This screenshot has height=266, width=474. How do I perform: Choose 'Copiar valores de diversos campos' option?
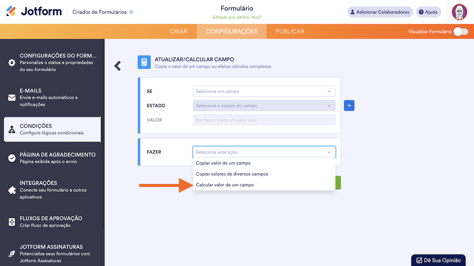pyautogui.click(x=232, y=174)
